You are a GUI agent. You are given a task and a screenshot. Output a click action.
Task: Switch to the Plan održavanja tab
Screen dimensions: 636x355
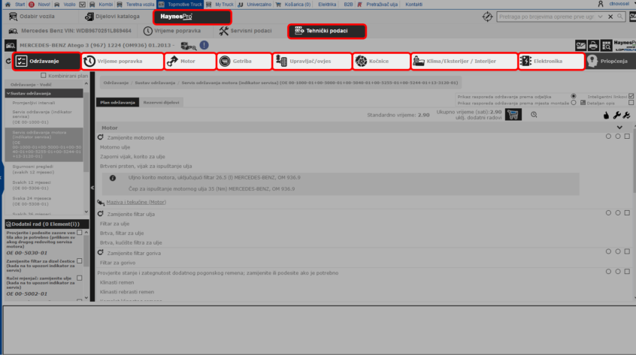[x=117, y=102]
